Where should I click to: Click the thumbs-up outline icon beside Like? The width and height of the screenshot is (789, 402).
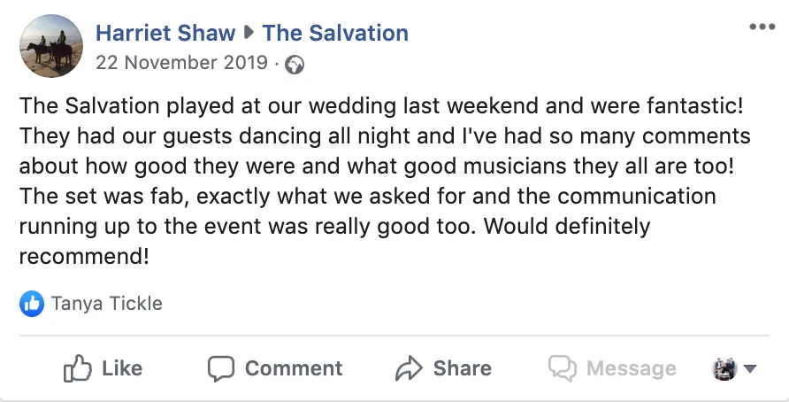[78, 368]
